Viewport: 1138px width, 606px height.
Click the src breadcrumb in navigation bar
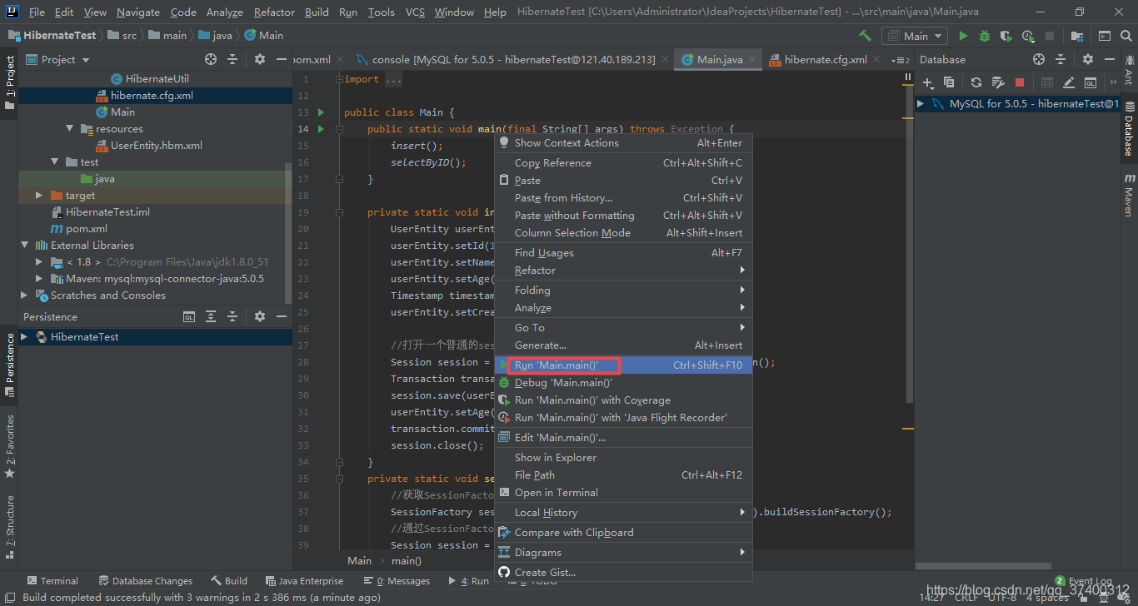click(x=129, y=36)
